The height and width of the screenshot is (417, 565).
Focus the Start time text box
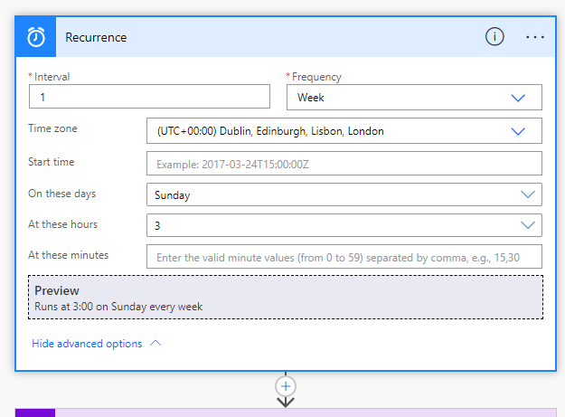click(344, 164)
